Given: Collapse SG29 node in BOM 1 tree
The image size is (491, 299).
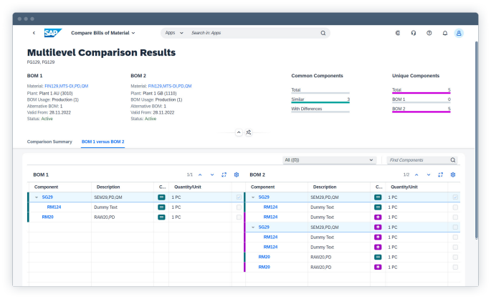Looking at the screenshot, I should pos(36,197).
